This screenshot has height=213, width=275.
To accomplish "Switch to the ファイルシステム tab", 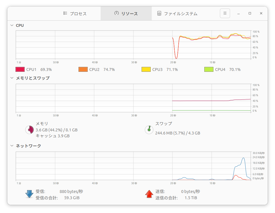I will point(177,14).
